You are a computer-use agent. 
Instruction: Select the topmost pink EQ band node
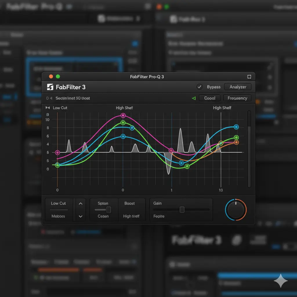point(123,115)
